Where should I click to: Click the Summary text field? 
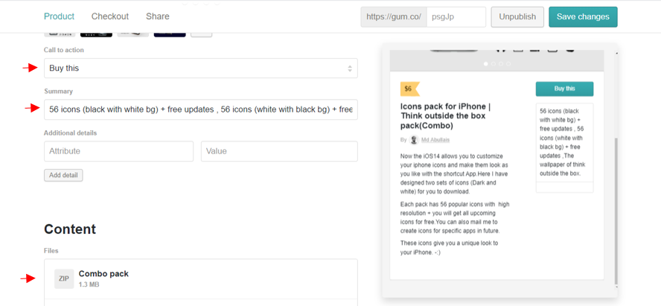click(200, 109)
